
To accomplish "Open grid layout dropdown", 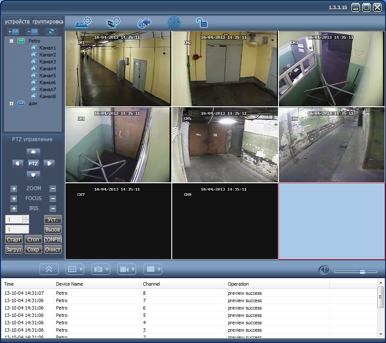I will click(75, 269).
